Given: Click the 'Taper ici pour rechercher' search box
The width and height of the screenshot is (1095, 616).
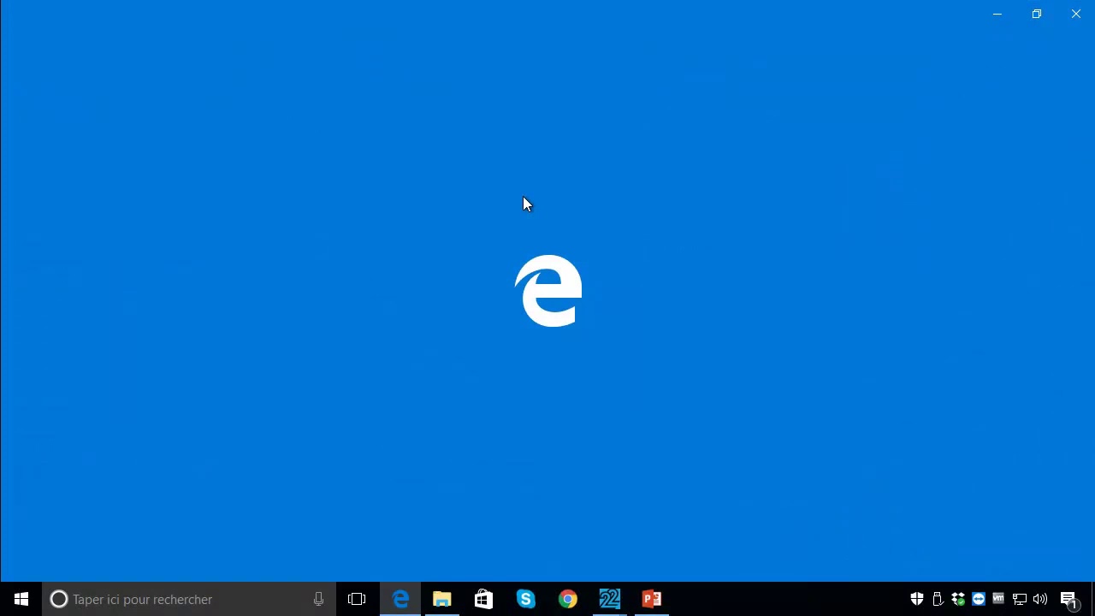Looking at the screenshot, I should click(x=188, y=599).
